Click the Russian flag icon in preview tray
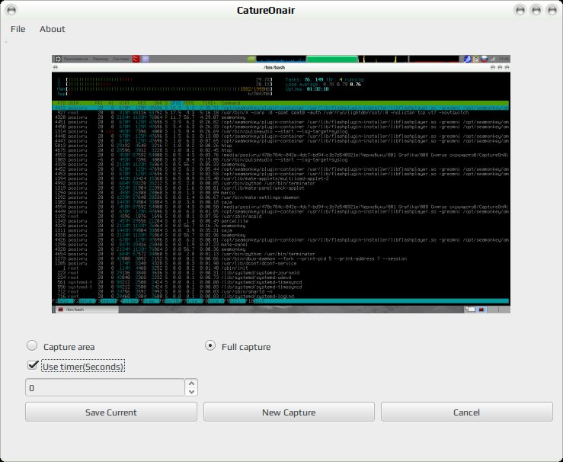Screen dimensions: 563x462 point(485,59)
